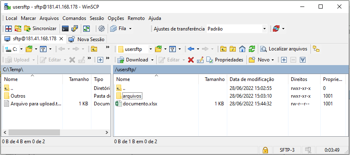Expand the dropdown next to reconnect globe icon
The height and width of the screenshot is (155, 350).
283,29
